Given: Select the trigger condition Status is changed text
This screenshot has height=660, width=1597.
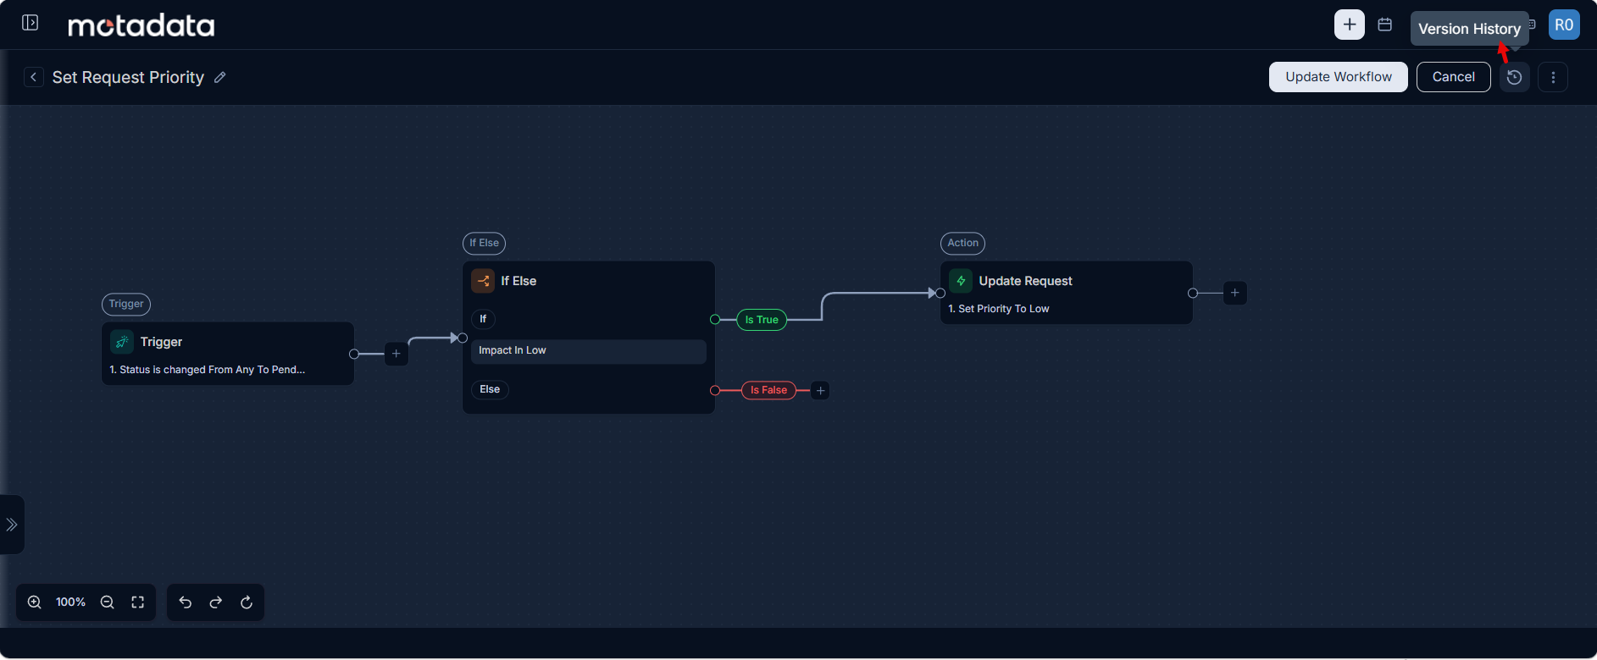Looking at the screenshot, I should click(x=208, y=370).
